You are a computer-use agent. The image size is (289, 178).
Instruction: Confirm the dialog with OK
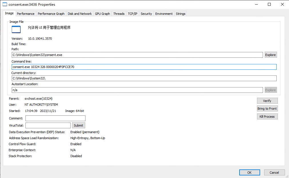pyautogui.click(x=249, y=172)
